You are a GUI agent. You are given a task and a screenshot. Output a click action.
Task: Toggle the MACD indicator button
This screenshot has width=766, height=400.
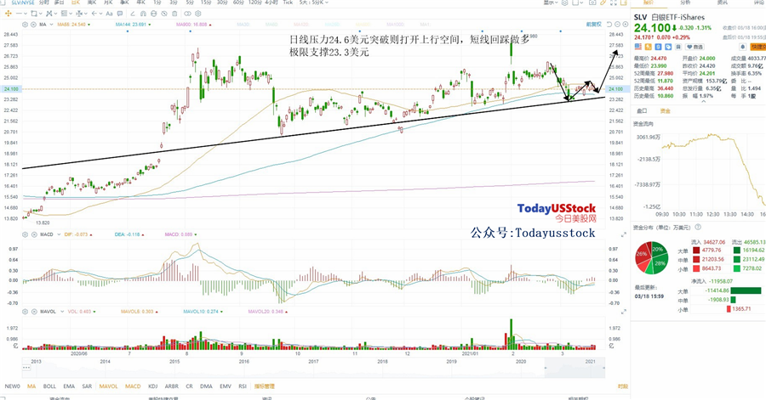tap(133, 386)
